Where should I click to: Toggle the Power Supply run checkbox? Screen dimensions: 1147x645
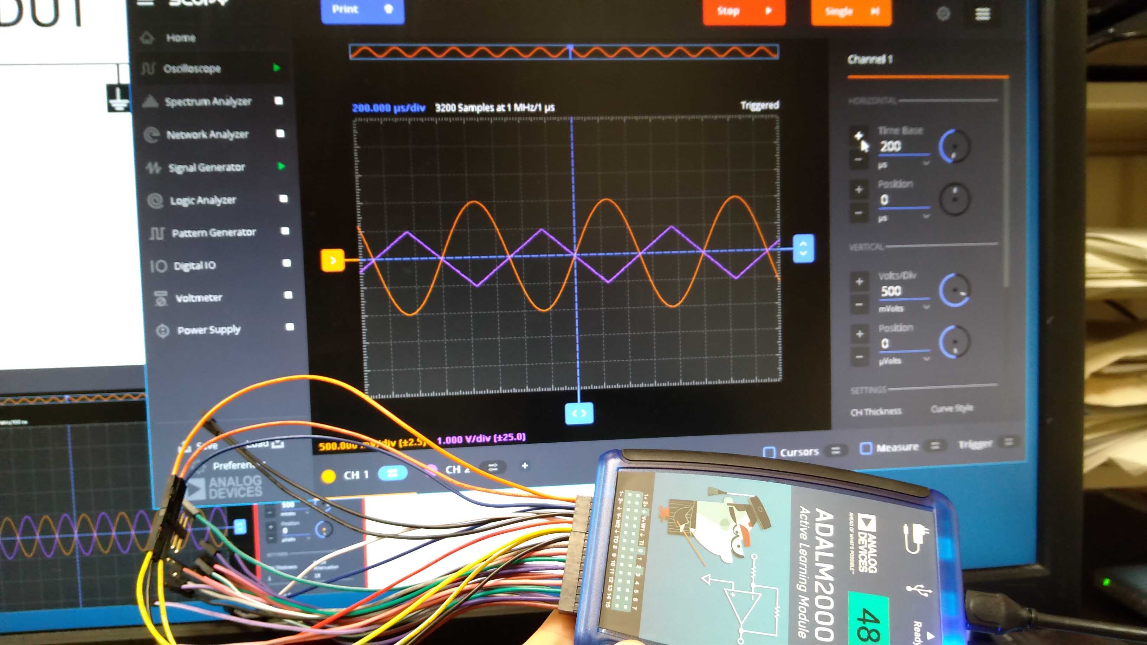click(x=290, y=327)
